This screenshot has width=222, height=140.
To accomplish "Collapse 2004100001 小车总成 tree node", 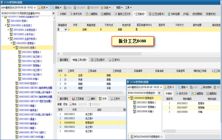I will tap(5, 25).
